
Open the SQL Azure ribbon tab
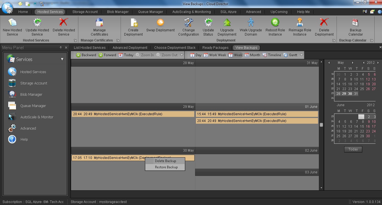[228, 12]
